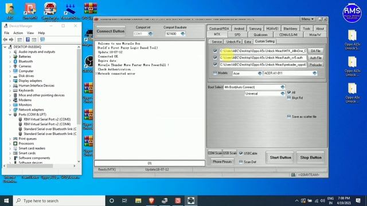Click the scan for hardware changes monitor icon
Image resolution: width=367 pixels, height=206 pixels.
[42, 39]
